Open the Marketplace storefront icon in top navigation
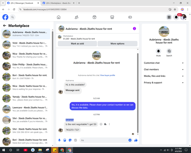The width and height of the screenshot is (191, 153). pos(112,17)
